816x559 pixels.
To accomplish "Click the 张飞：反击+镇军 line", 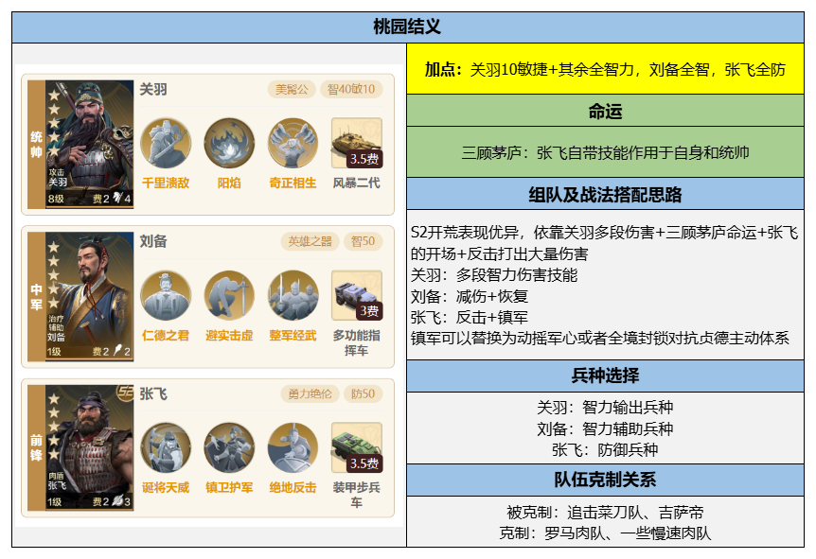I will pyautogui.click(x=470, y=317).
